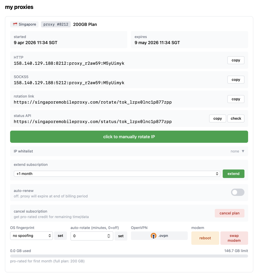This screenshot has width=257, height=274.
Task: Click the auto-rotate minutes input field
Action: pos(88,236)
